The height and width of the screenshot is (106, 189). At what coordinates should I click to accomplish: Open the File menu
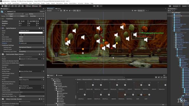[x=1, y=3]
